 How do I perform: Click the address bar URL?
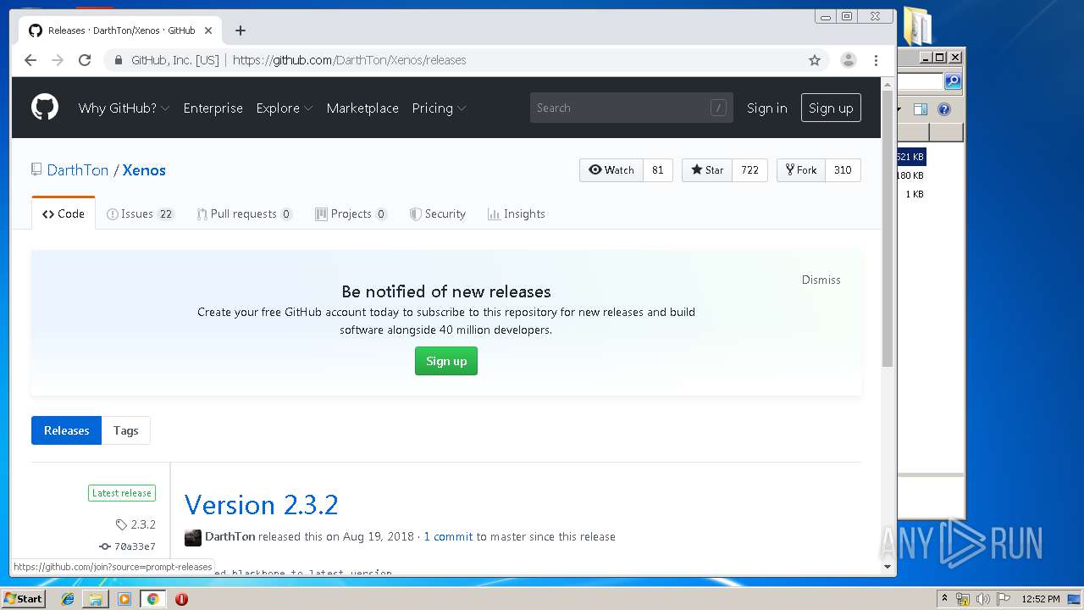(350, 60)
